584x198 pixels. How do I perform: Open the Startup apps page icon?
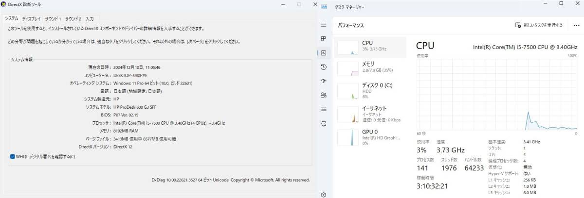324,81
